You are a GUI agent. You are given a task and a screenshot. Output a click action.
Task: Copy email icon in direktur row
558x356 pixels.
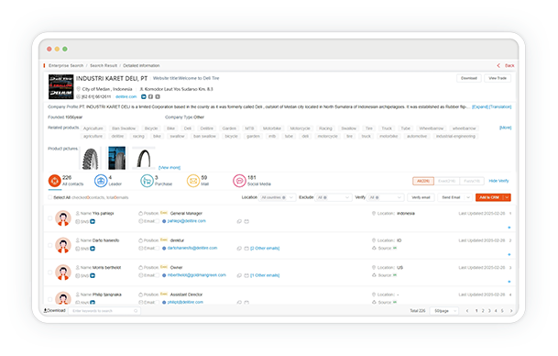239,249
